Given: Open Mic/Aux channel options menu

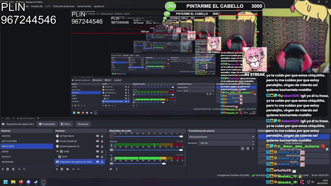Looking at the screenshot, I should 111,145.
